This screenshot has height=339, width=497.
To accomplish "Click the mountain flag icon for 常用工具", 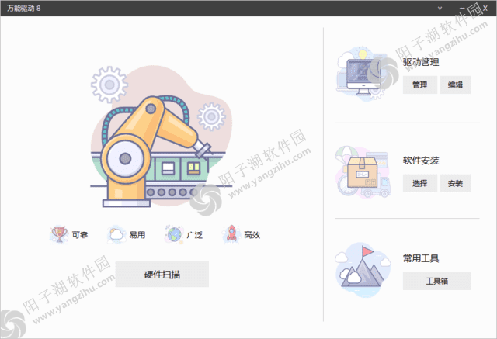I will coord(363,271).
